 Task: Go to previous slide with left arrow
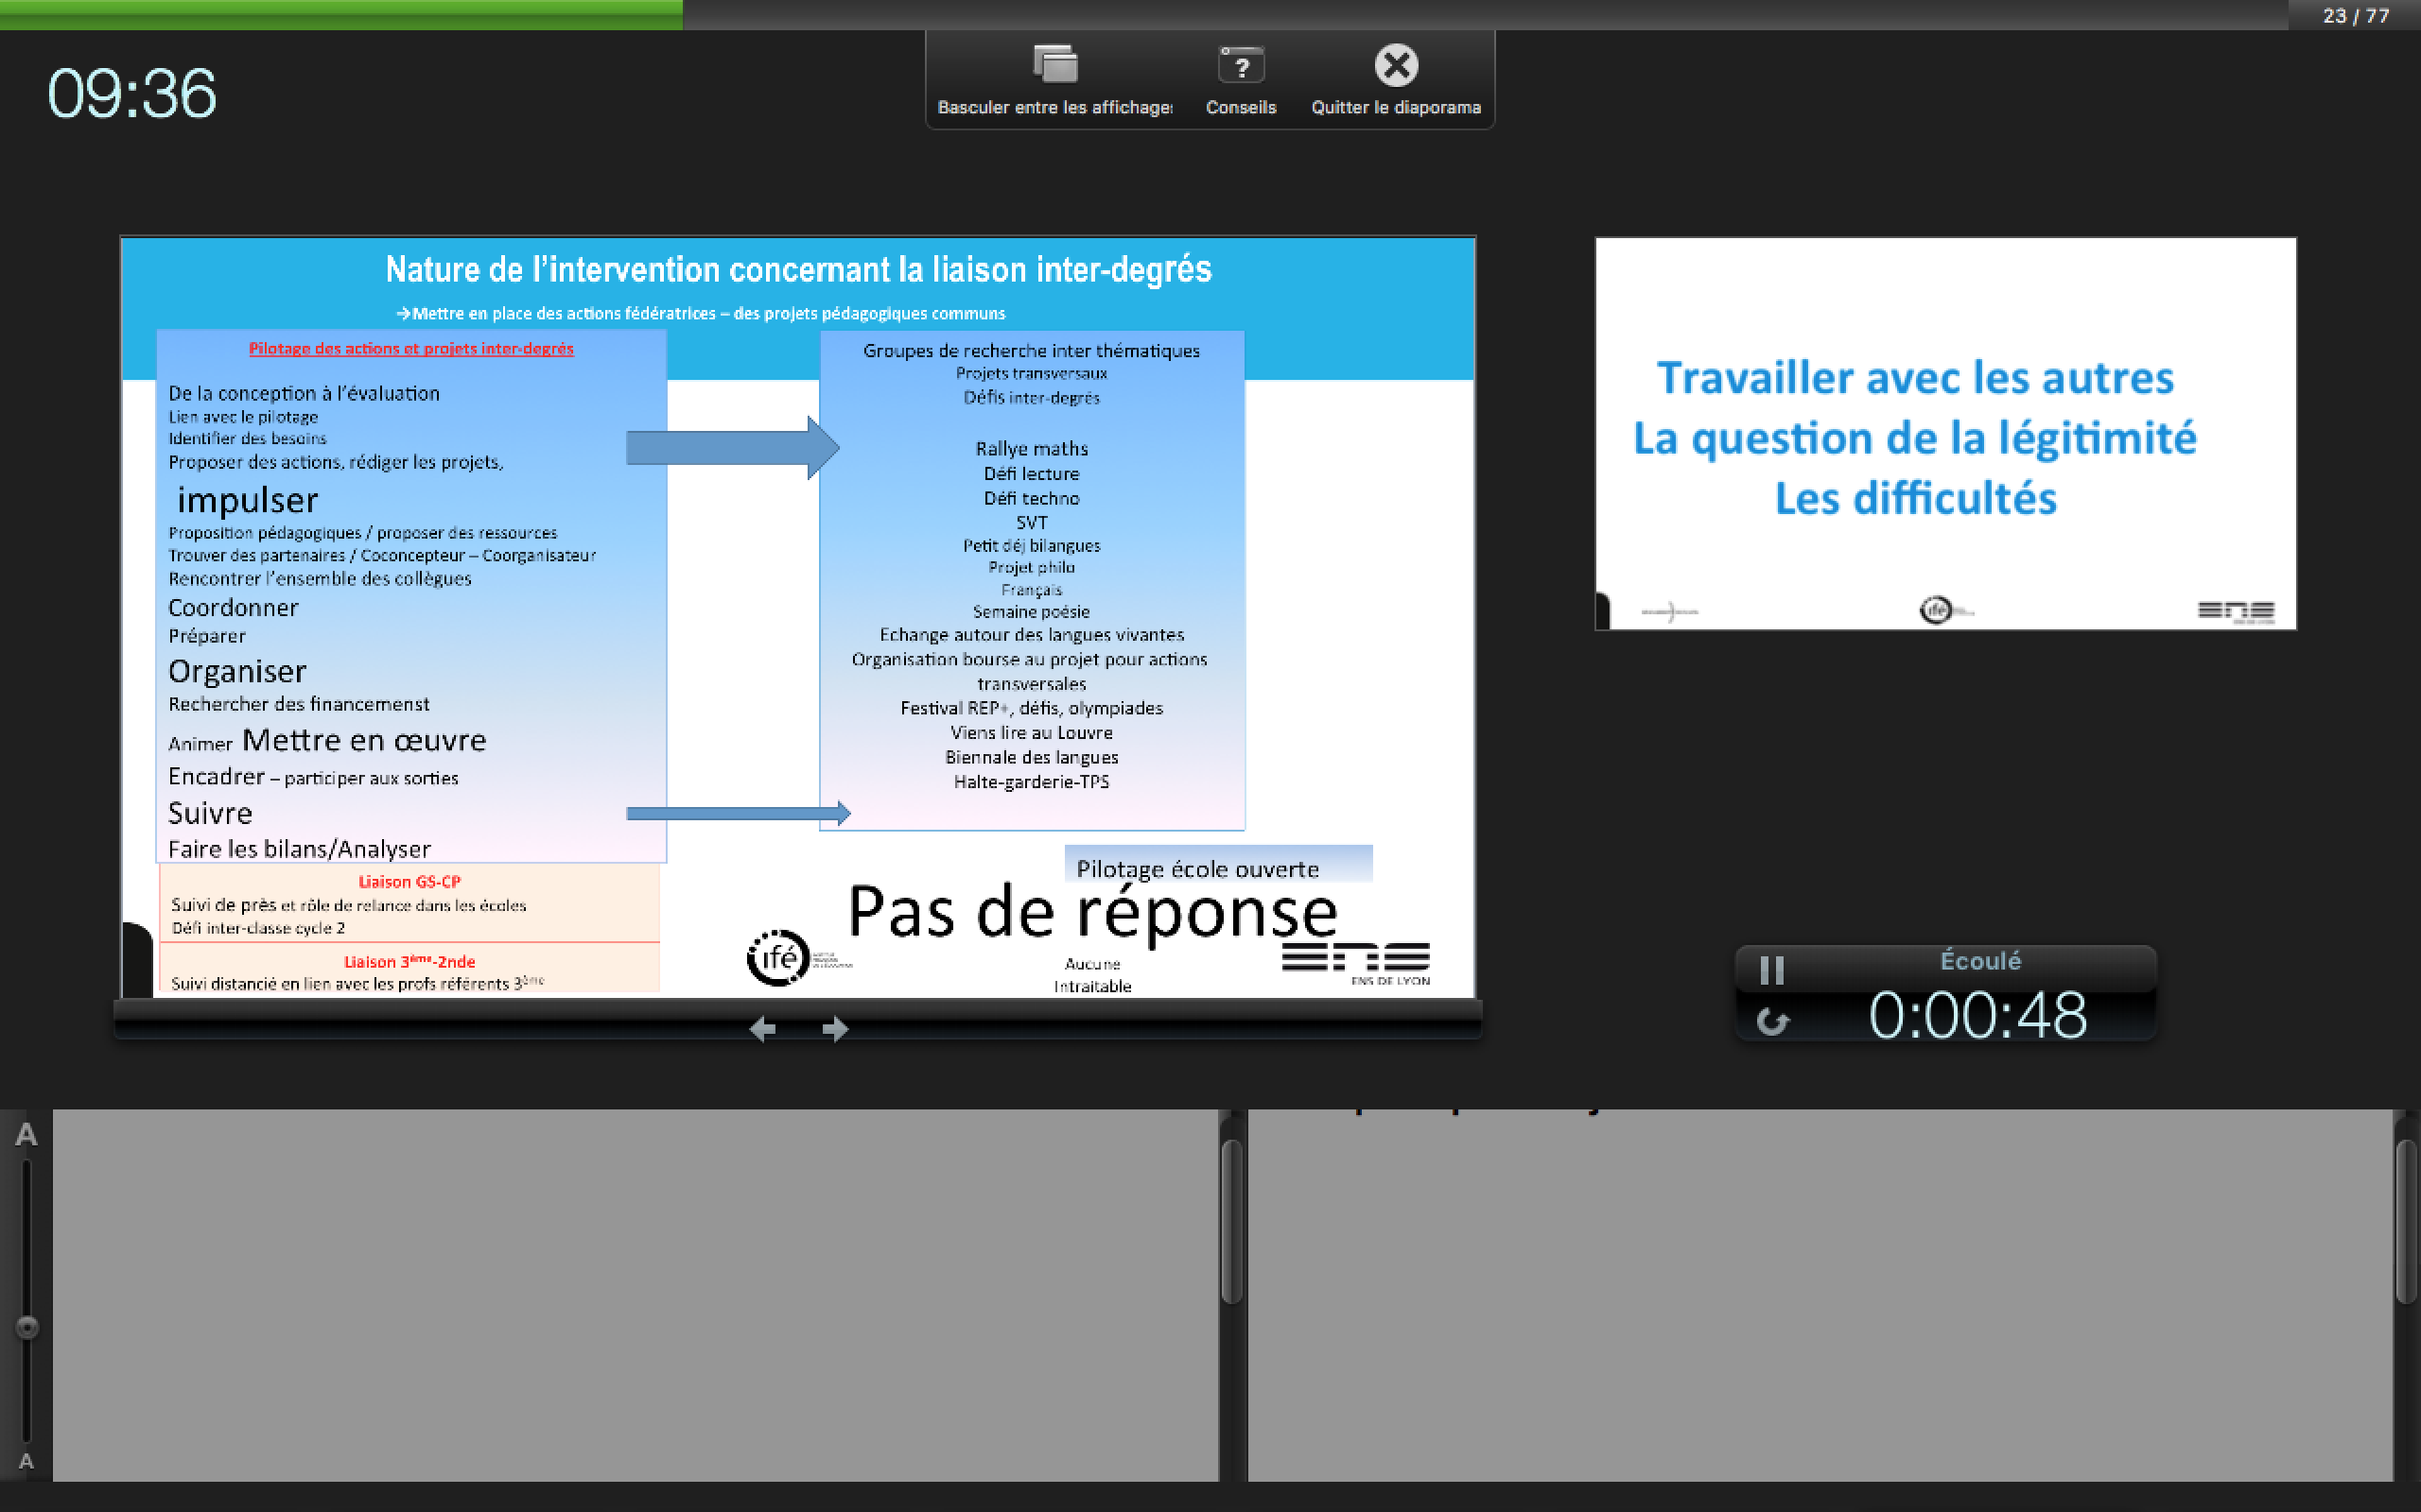point(762,1029)
